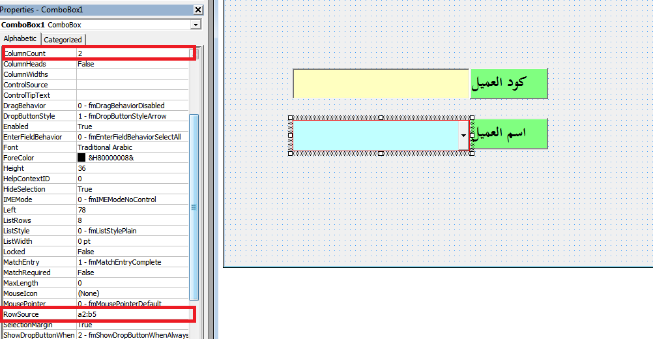Click the black ForeColor swatch
This screenshot has width=653, height=339.
[81, 158]
